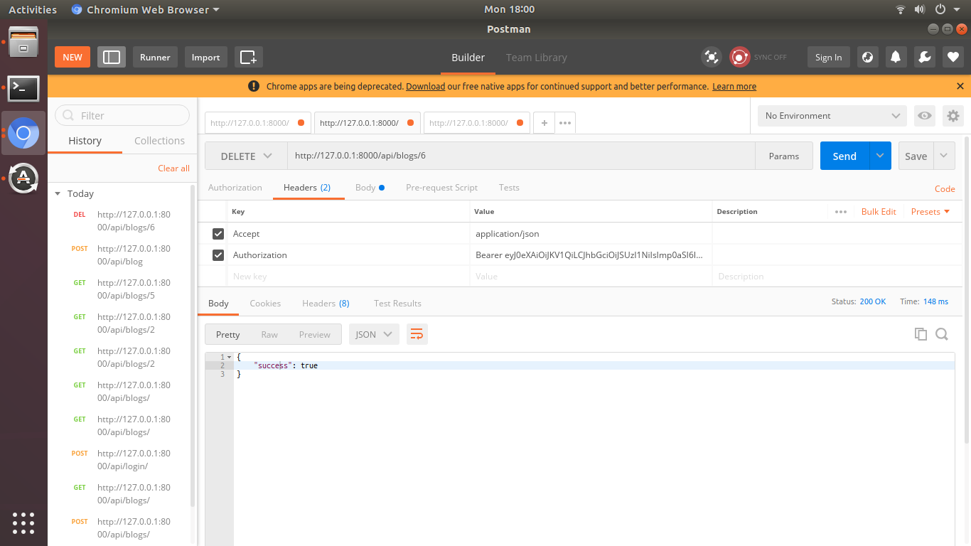Click the Runner button

[155, 58]
